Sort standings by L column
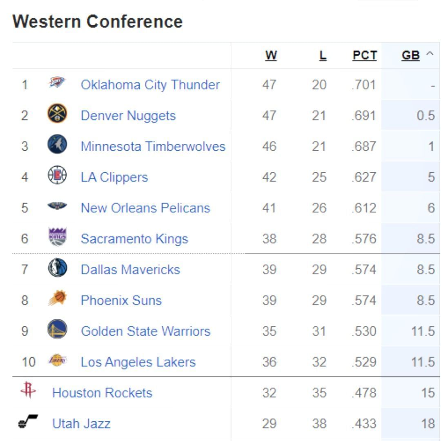Image resolution: width=441 pixels, height=441 pixels. coord(323,56)
